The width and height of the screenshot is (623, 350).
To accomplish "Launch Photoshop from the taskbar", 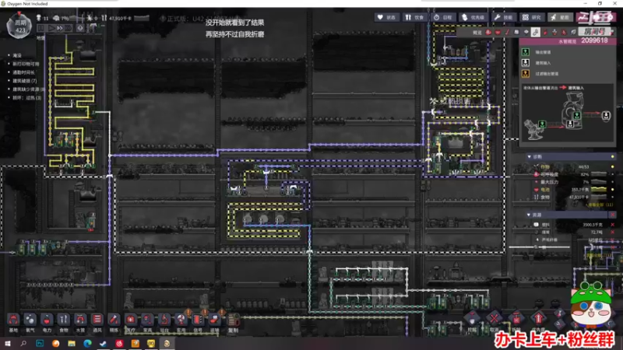I will [40, 343].
